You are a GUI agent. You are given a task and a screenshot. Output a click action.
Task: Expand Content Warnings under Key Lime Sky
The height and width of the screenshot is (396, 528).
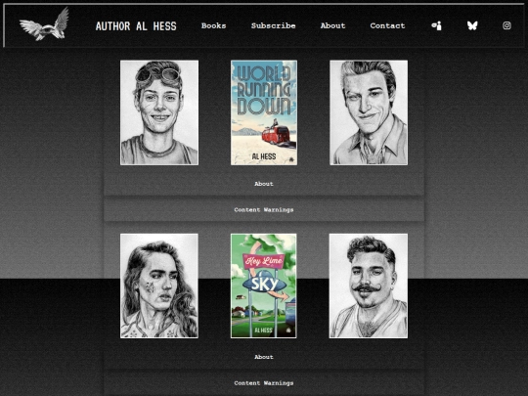(264, 383)
